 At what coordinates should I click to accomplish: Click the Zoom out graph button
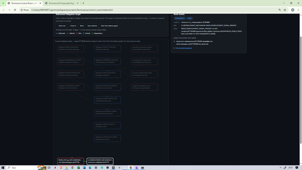[61, 26]
